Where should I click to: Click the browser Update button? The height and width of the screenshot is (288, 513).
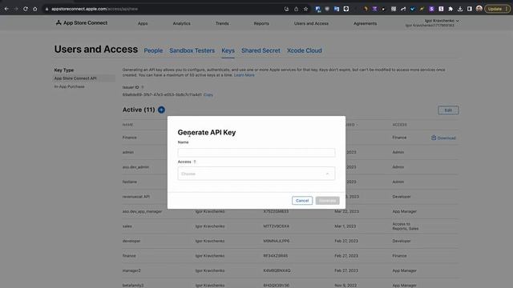click(497, 9)
